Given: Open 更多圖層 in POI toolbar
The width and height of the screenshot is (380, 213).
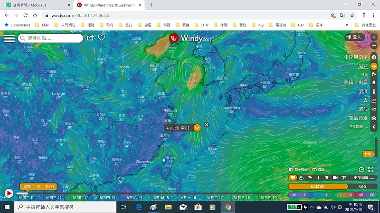Looking at the screenshot, I should click(364, 178).
